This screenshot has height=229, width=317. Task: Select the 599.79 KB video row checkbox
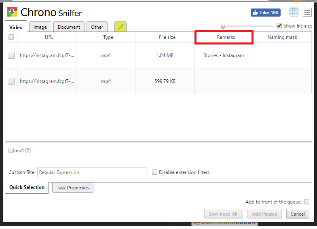11,81
